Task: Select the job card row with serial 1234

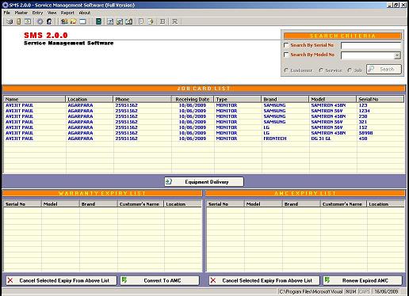Action: 204,111
